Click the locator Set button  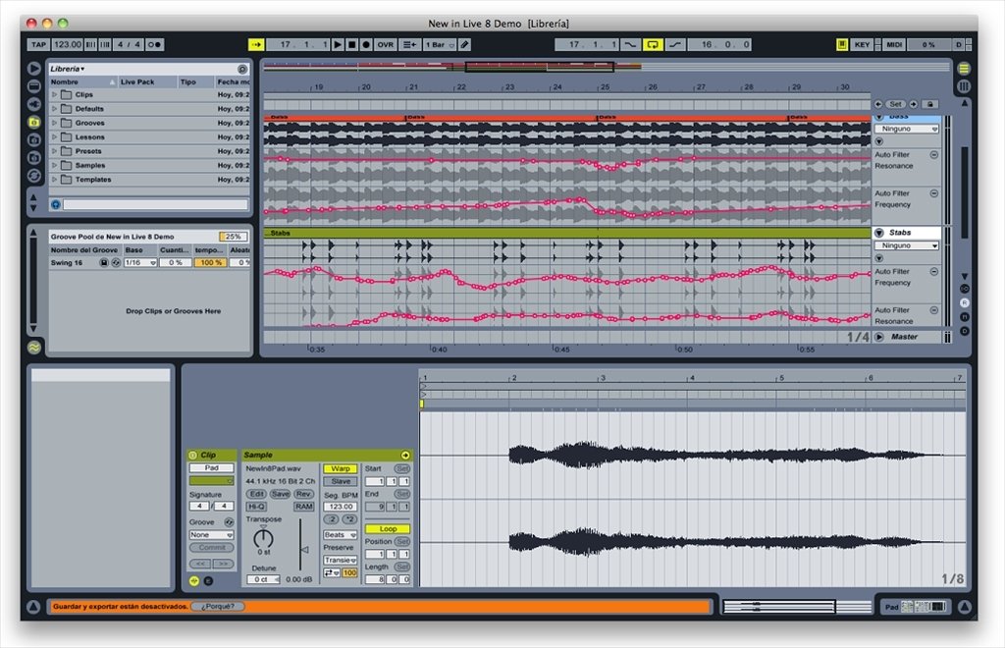[895, 104]
